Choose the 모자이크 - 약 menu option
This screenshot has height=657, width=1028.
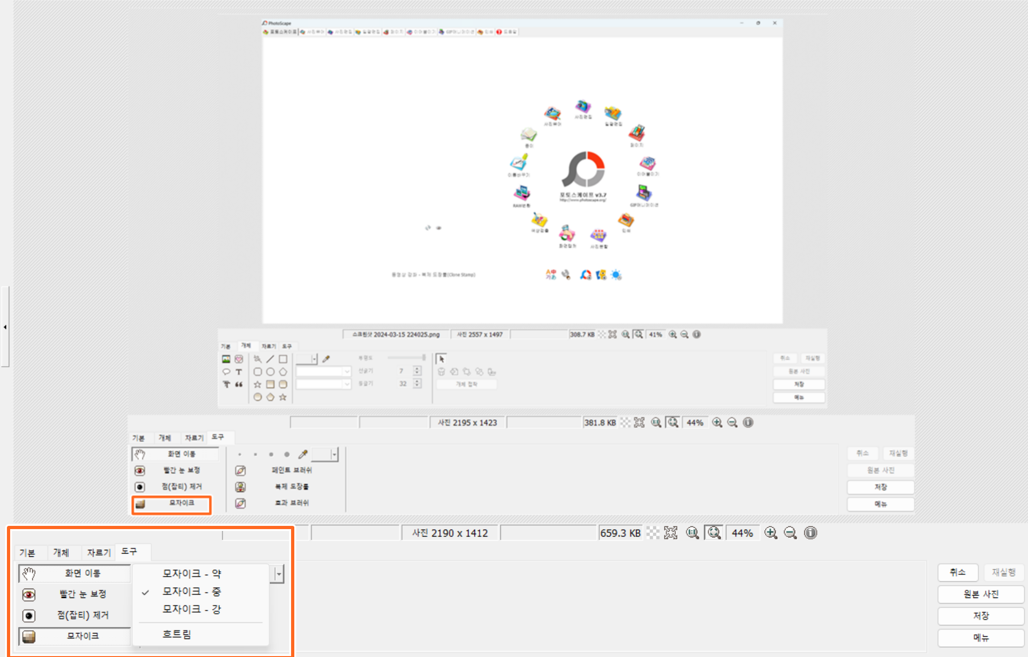tap(191, 573)
